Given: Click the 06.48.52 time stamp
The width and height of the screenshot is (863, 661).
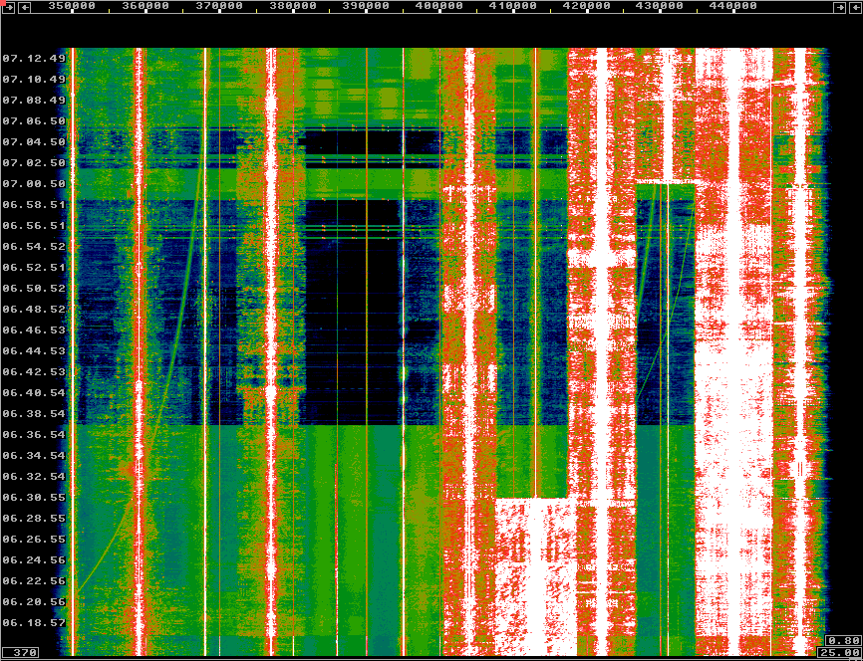Looking at the screenshot, I should pos(34,309).
